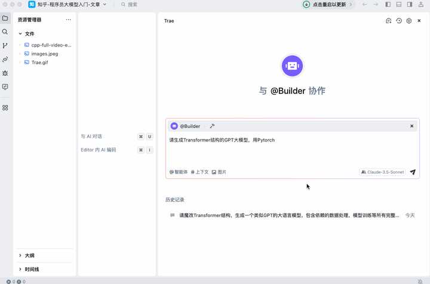
Task: Click the errors and warnings status indicator
Action: (16, 282)
